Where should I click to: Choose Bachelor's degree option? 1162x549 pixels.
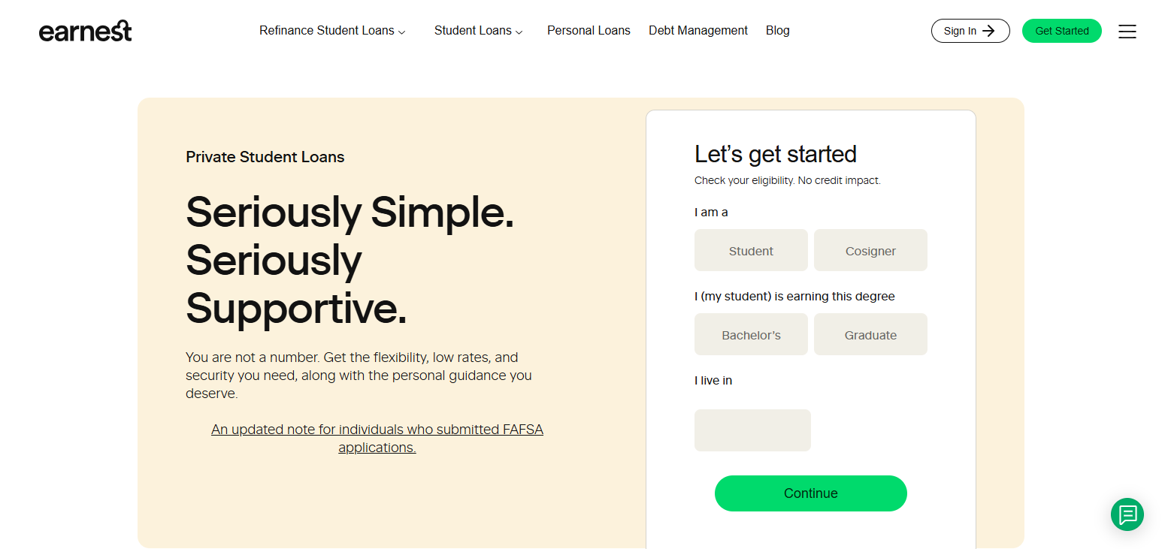[x=751, y=334]
